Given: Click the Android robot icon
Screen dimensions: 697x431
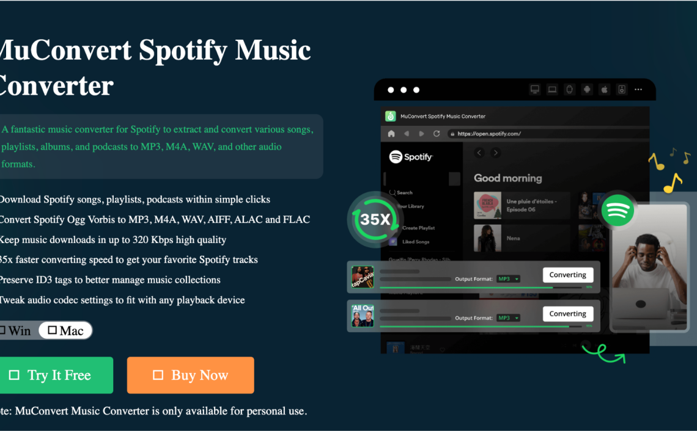Looking at the screenshot, I should click(587, 90).
